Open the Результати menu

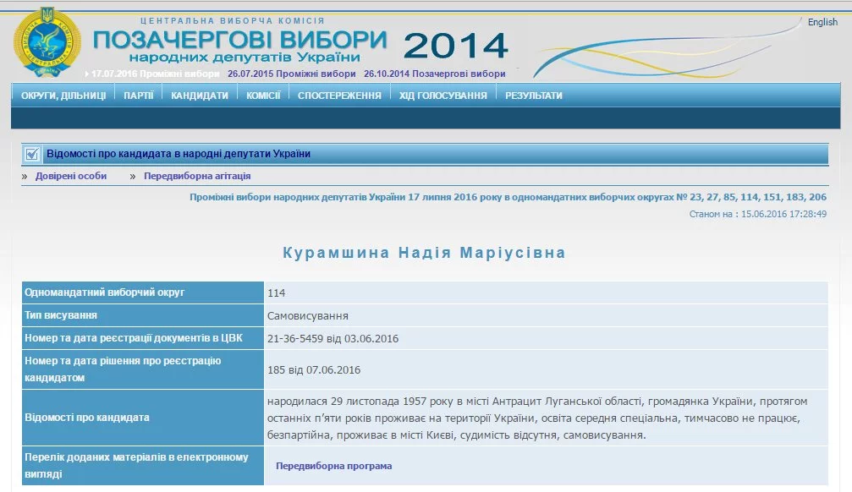coord(534,96)
